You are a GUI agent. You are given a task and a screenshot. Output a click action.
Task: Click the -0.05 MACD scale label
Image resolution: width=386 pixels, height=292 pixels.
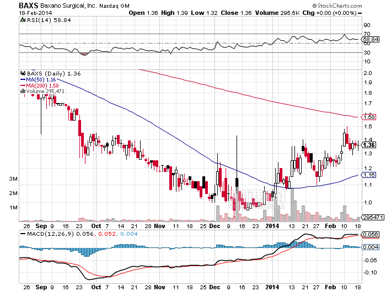tap(371, 260)
